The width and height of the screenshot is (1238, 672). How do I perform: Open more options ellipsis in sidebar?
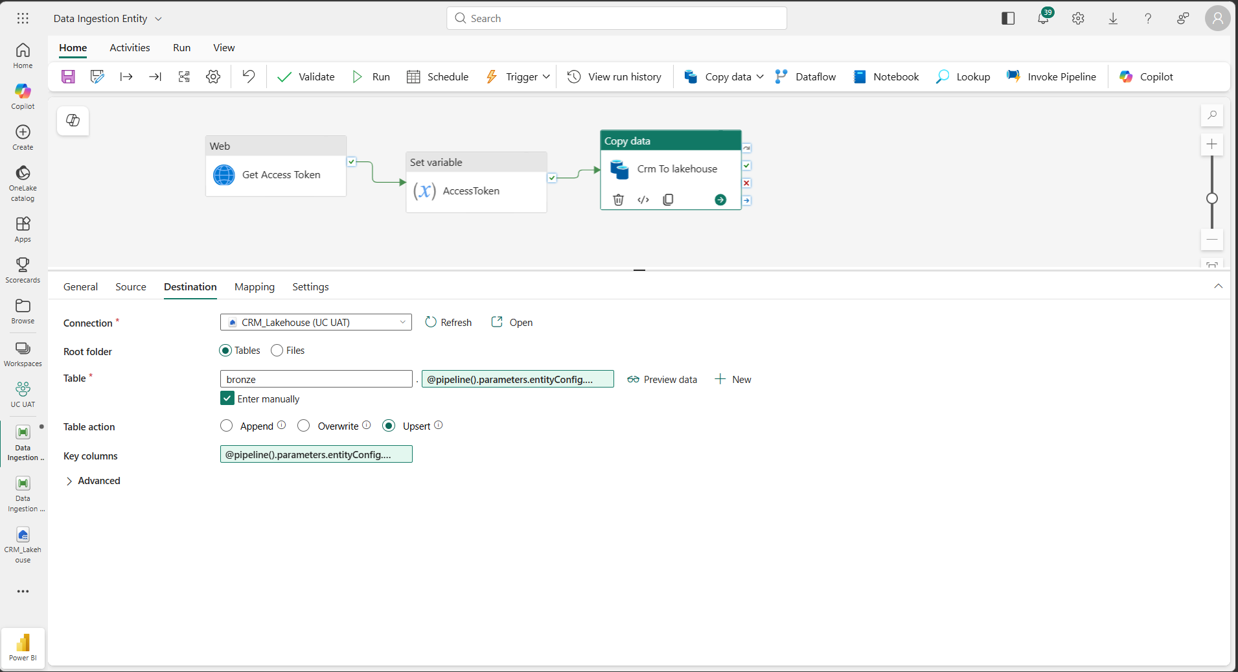[23, 591]
